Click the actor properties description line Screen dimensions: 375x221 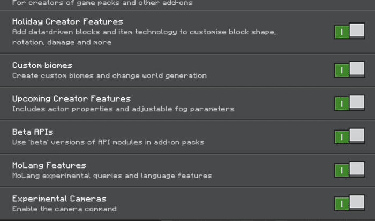[x=123, y=109]
